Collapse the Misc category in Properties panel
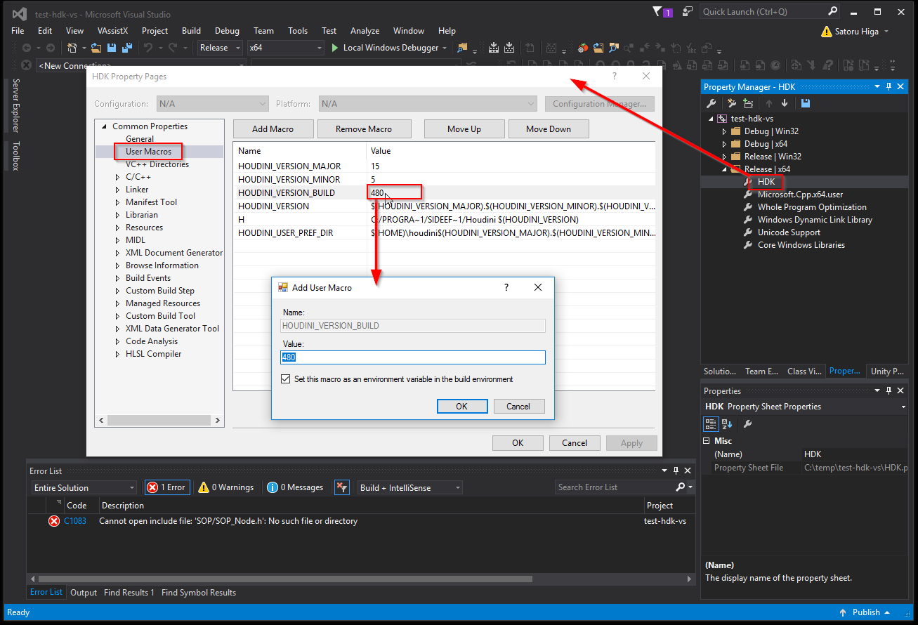This screenshot has width=918, height=625. (707, 441)
